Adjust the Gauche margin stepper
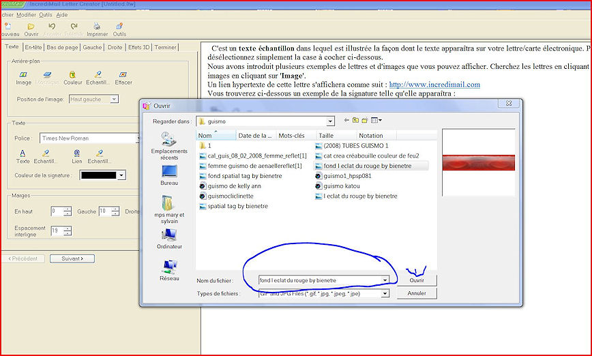Viewport: 592px width, 356px height. [115, 211]
